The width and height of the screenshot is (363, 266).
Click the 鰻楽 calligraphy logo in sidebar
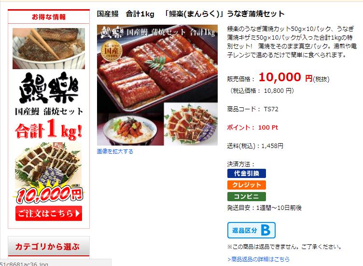[x=49, y=88]
